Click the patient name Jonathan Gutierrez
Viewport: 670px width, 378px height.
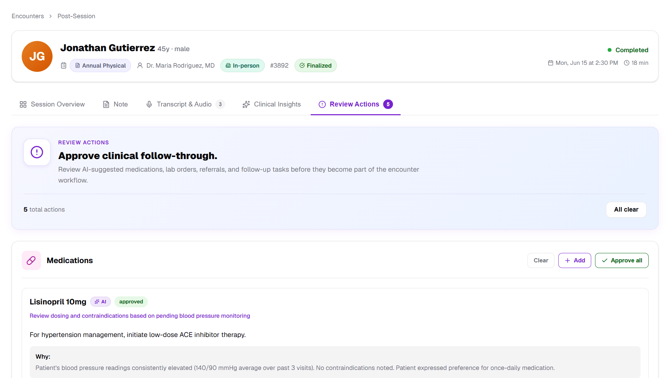[108, 48]
